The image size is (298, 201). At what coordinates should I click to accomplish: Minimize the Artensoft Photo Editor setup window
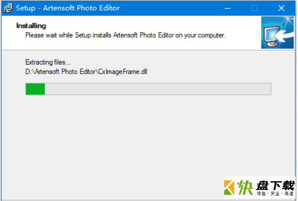[228, 8]
